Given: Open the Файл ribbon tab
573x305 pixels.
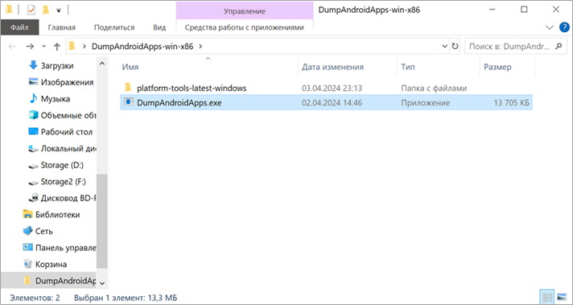Looking at the screenshot, I should [x=19, y=27].
